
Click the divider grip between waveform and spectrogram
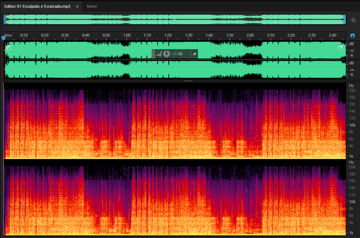click(x=188, y=81)
